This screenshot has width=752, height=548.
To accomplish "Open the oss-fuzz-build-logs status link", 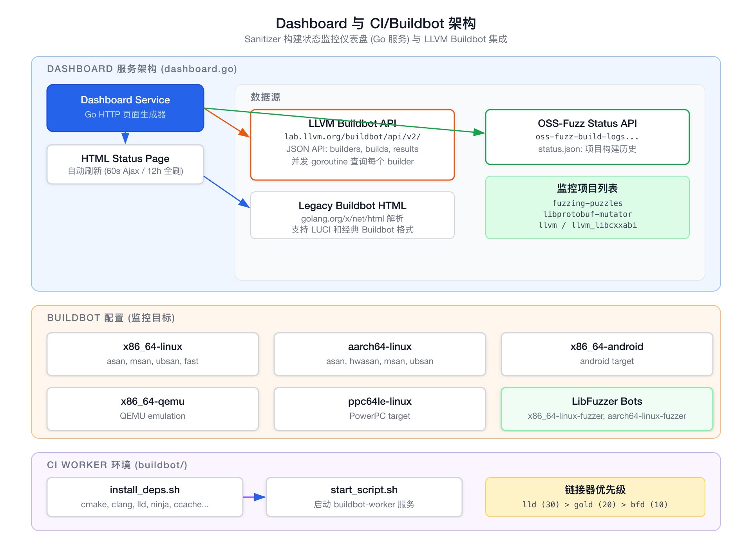I will pos(587,137).
